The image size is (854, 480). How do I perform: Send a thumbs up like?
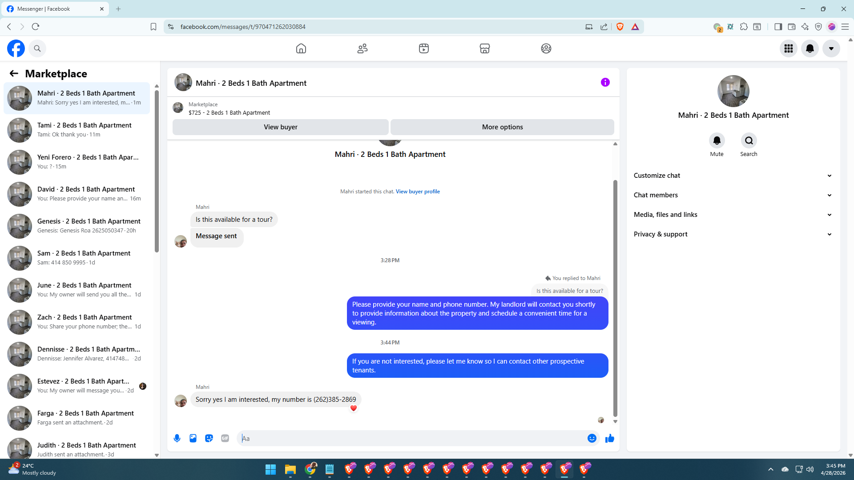[610, 438]
